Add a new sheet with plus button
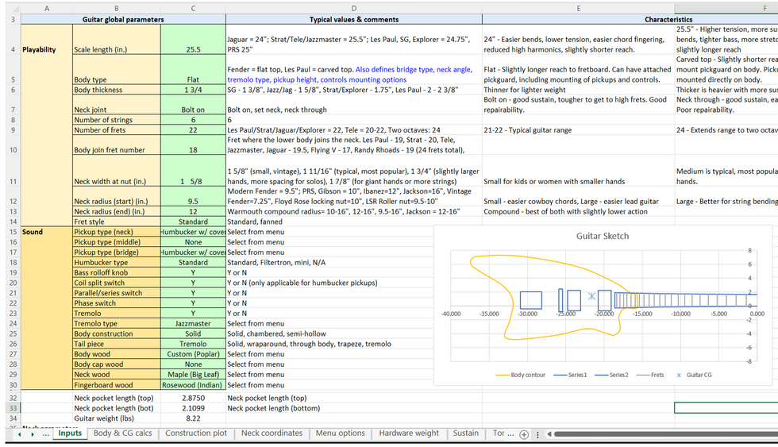The width and height of the screenshot is (778, 447). click(x=523, y=434)
